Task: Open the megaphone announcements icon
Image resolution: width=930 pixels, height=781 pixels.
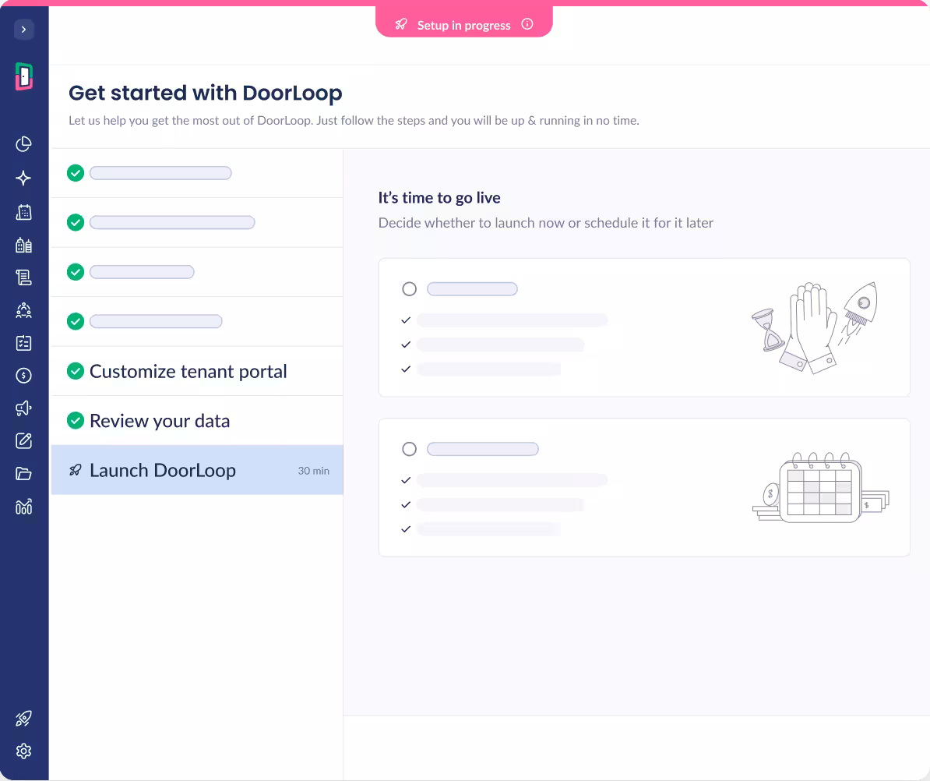Action: (x=23, y=408)
